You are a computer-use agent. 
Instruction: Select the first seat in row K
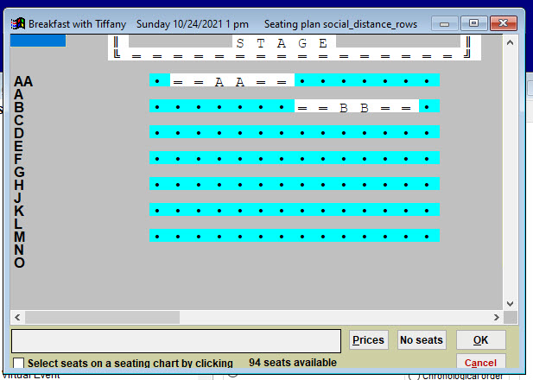coord(157,211)
